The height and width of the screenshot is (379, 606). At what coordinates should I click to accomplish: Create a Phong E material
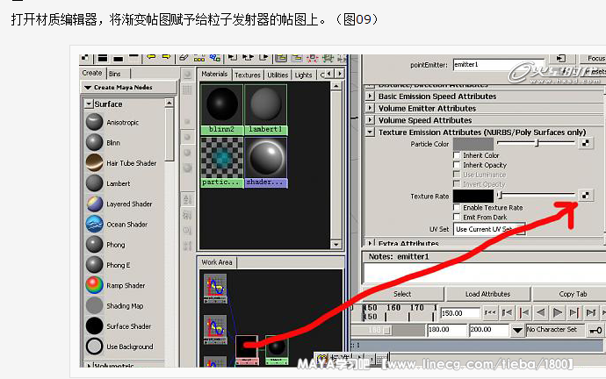click(x=108, y=265)
